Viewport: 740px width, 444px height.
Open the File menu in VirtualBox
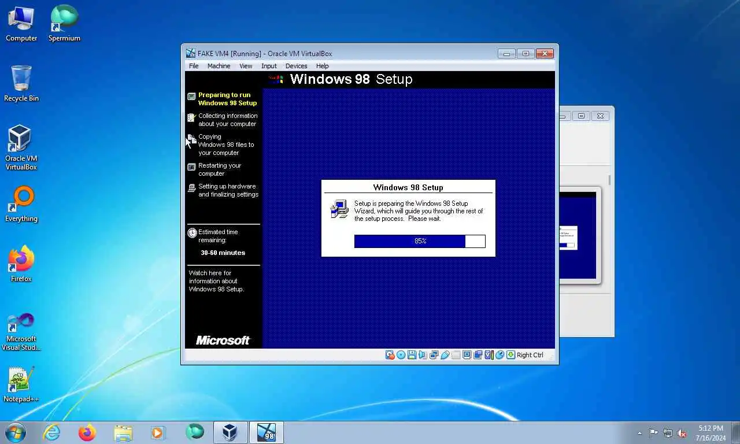(x=194, y=66)
